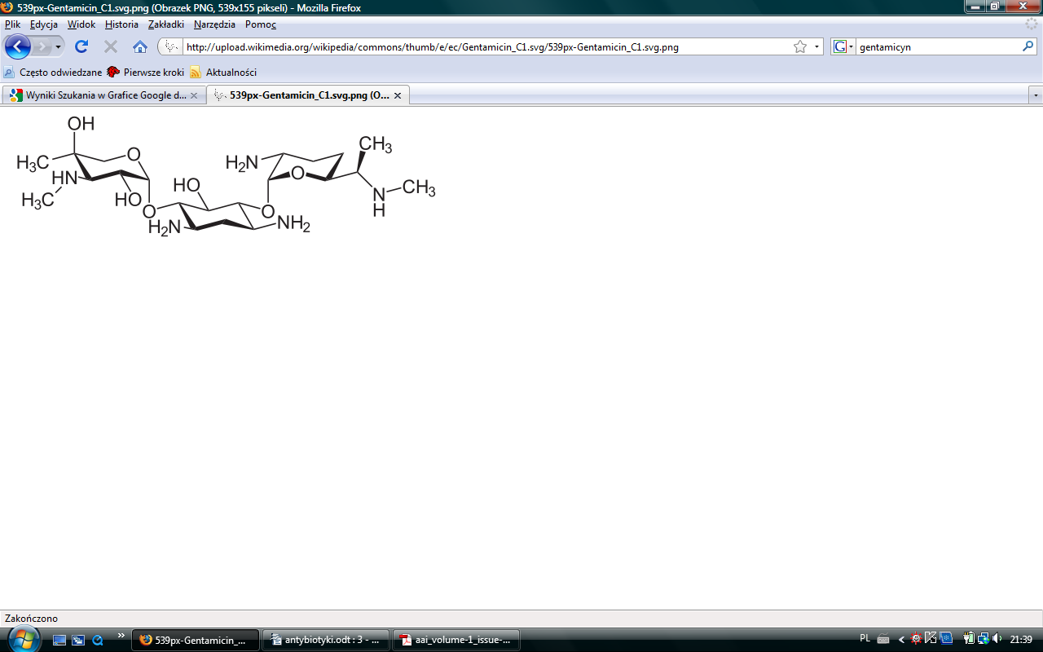Open the Narzędzia menu
The image size is (1043, 652).
(x=214, y=24)
